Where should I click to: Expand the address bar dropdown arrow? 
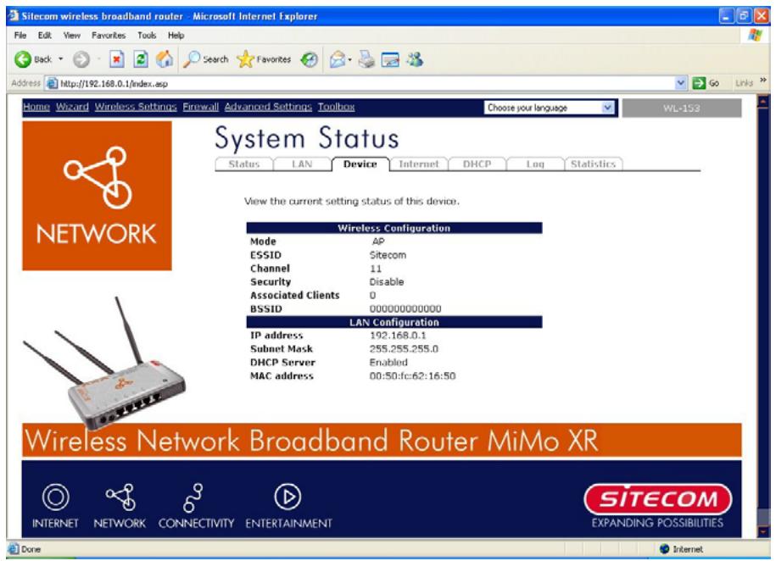681,83
